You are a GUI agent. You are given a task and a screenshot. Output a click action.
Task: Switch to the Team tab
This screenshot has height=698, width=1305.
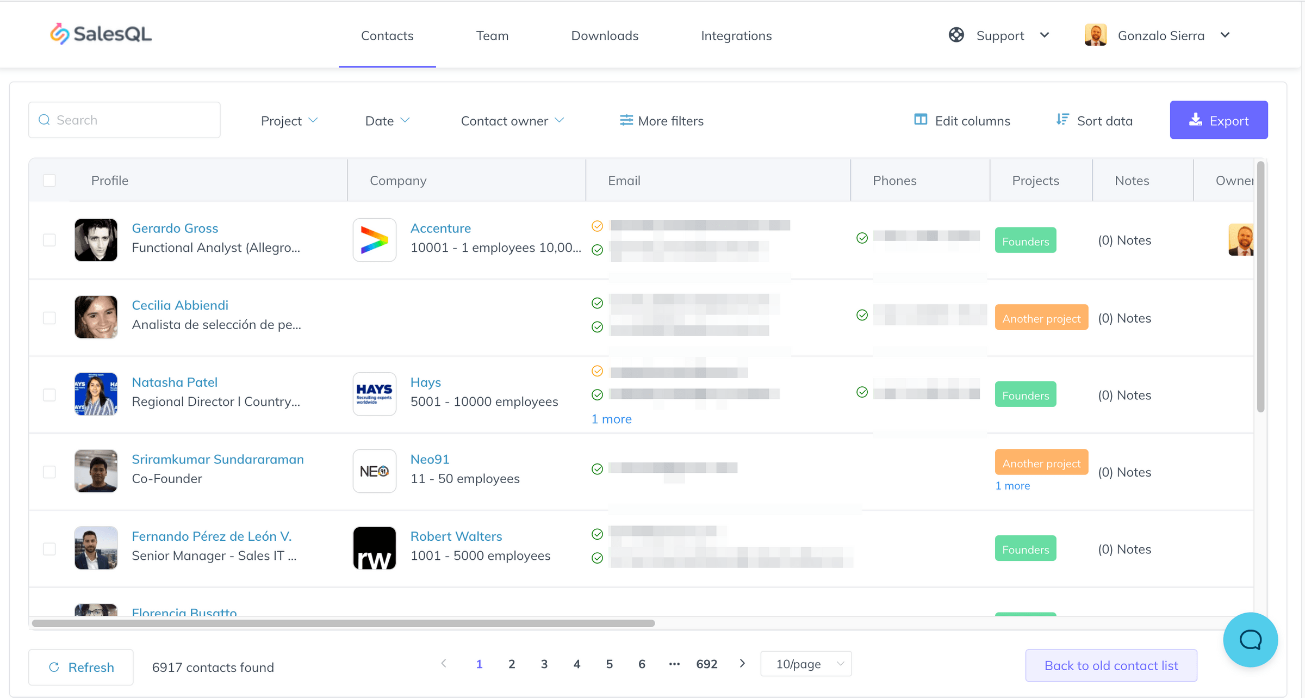coord(492,36)
